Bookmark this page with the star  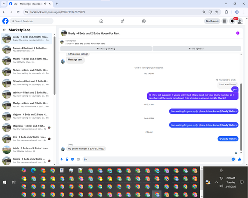tap(217, 12)
